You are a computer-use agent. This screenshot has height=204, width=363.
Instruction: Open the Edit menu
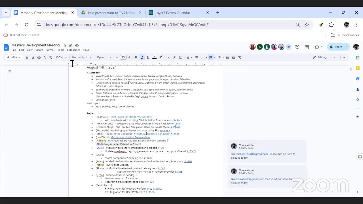(x=21, y=50)
